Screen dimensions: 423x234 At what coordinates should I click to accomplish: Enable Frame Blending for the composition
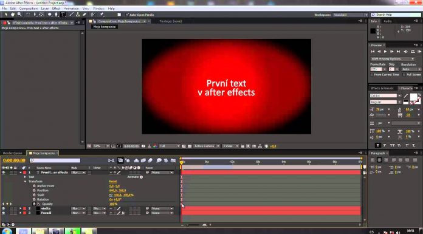click(143, 160)
